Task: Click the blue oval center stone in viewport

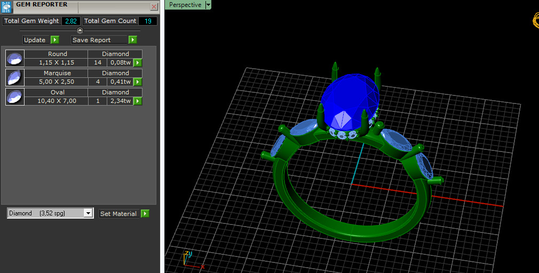Action: coord(349,103)
